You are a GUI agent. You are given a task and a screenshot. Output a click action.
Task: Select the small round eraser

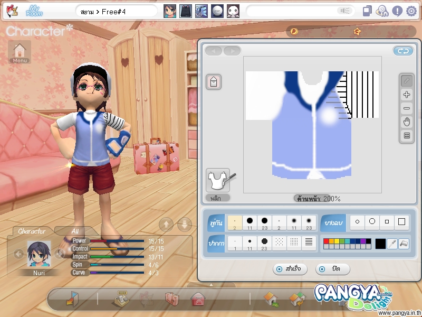pos(357,222)
